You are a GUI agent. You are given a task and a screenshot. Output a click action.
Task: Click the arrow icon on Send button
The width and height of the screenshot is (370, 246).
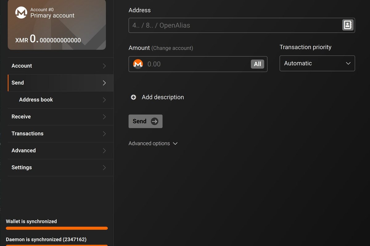pos(154,121)
